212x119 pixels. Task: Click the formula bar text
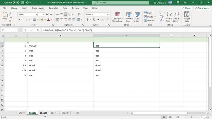(x=68, y=30)
